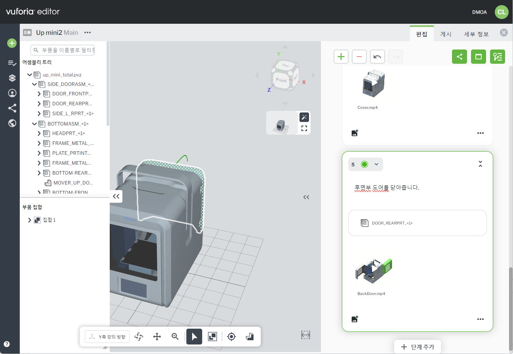The width and height of the screenshot is (513, 354).
Task: Expand DOOR_FRONTPRT tree node
Action: [x=39, y=94]
